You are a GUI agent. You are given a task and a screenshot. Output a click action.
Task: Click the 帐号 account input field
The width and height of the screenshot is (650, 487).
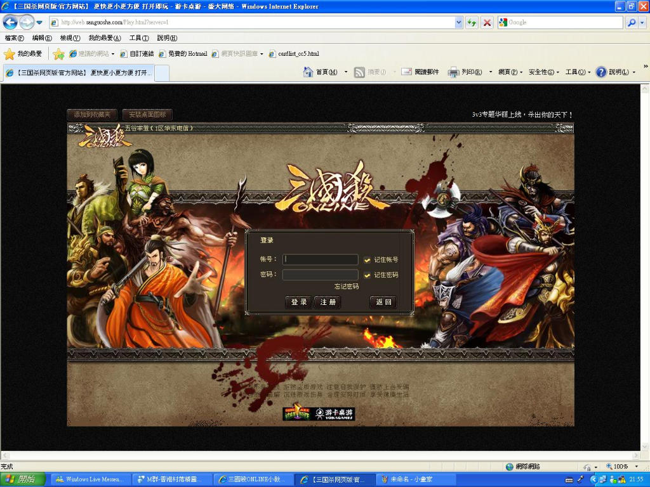pyautogui.click(x=321, y=259)
